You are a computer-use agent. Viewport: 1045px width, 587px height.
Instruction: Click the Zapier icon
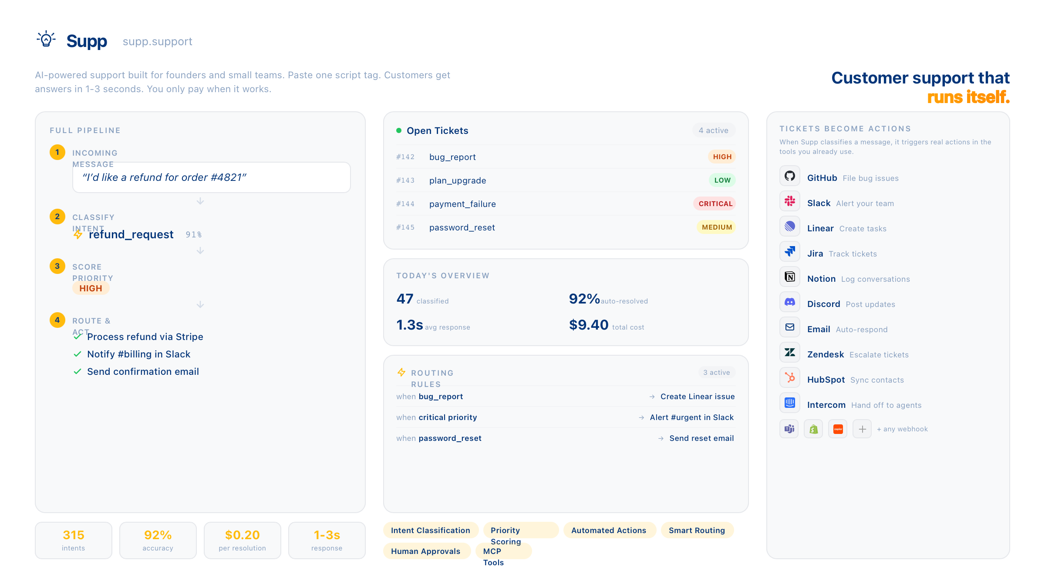838,429
